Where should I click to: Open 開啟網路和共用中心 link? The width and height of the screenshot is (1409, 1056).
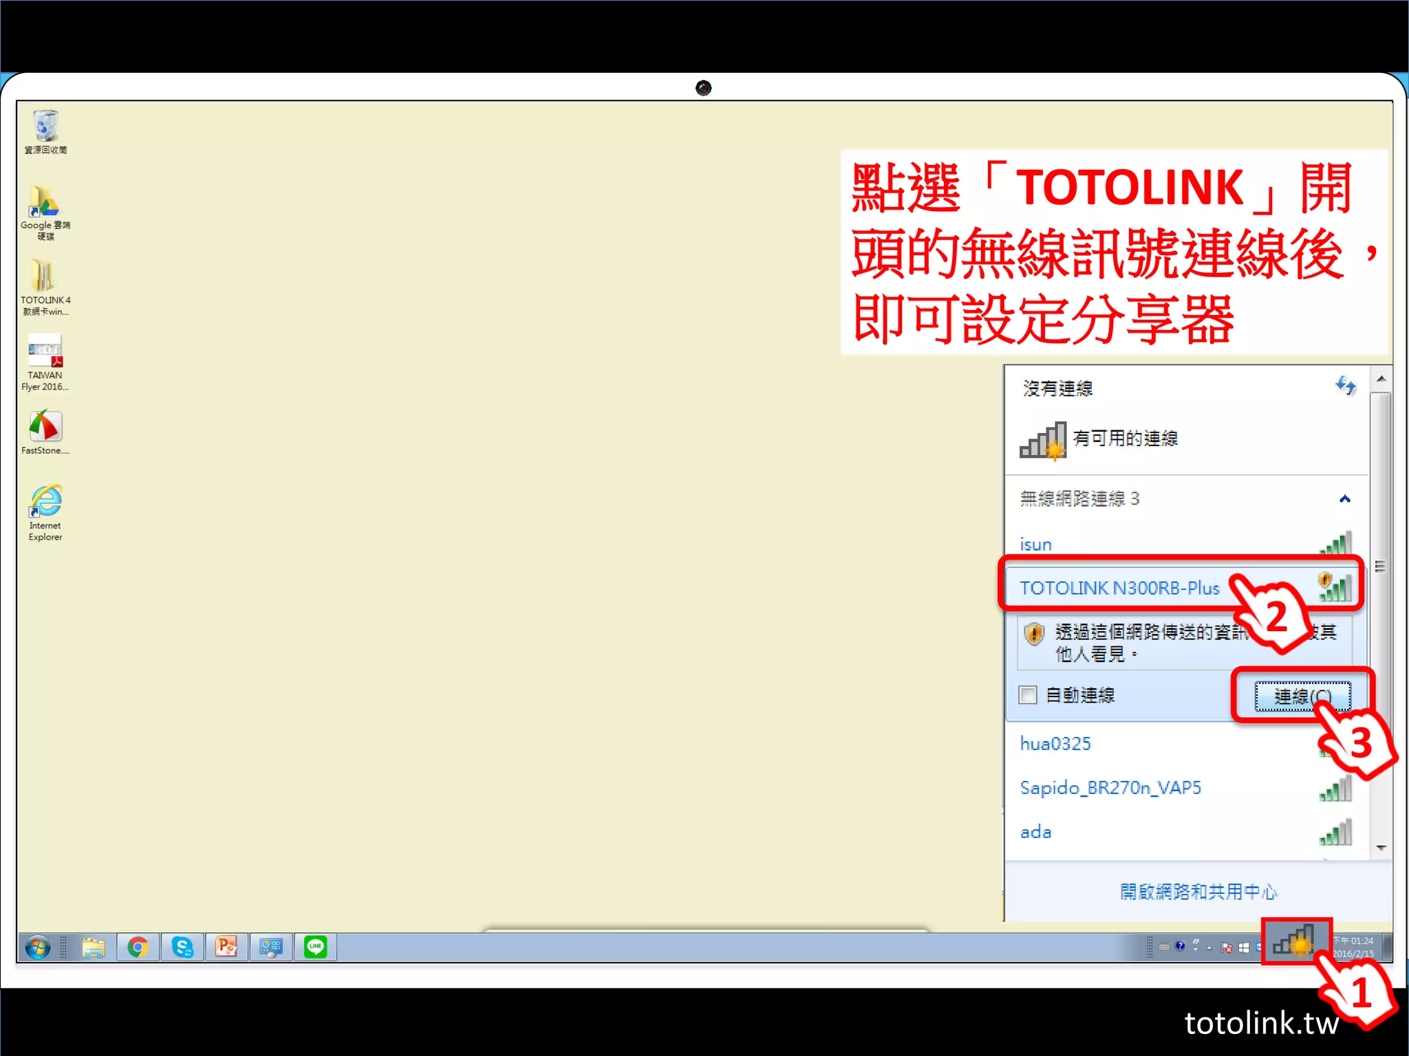(1198, 892)
